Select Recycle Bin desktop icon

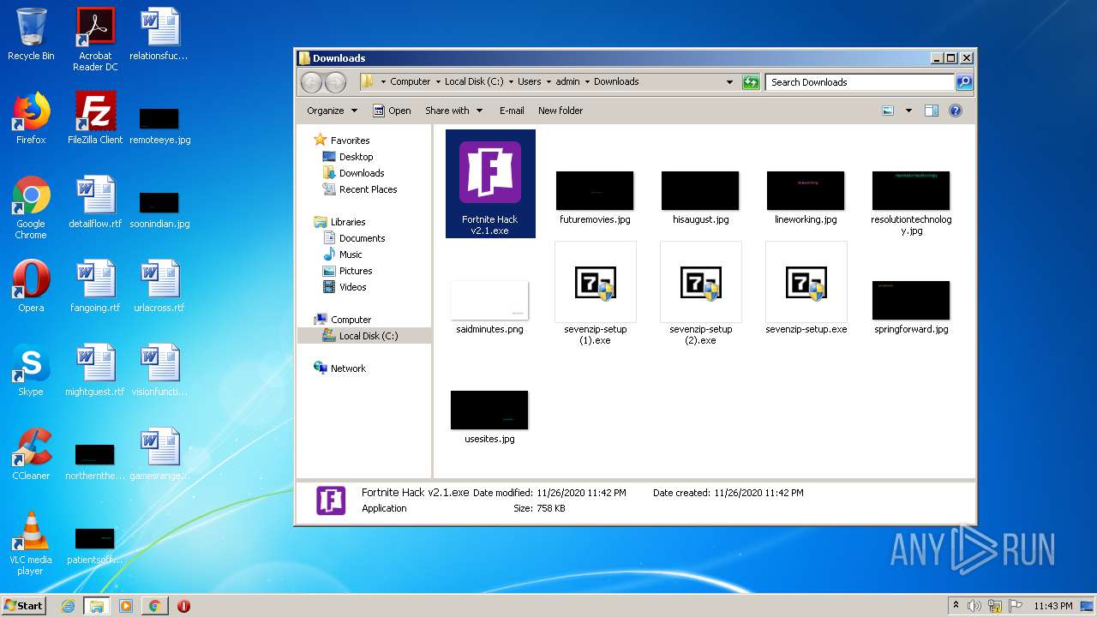[x=31, y=34]
